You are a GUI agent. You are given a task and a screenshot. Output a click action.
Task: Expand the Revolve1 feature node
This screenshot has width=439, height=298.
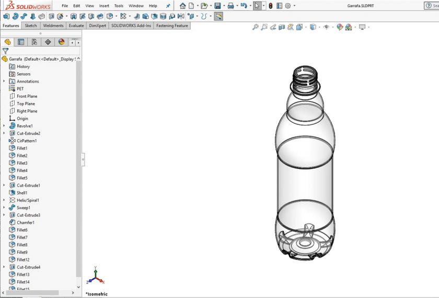(4, 126)
